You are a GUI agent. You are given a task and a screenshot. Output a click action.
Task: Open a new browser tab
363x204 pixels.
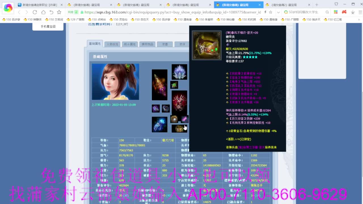pyautogui.click(x=316, y=5)
